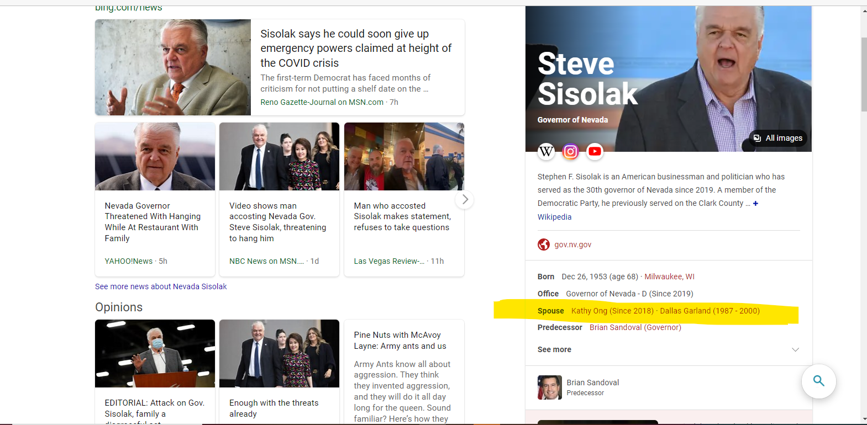Open the All images button
Screen dimensions: 867x425
[777, 138]
